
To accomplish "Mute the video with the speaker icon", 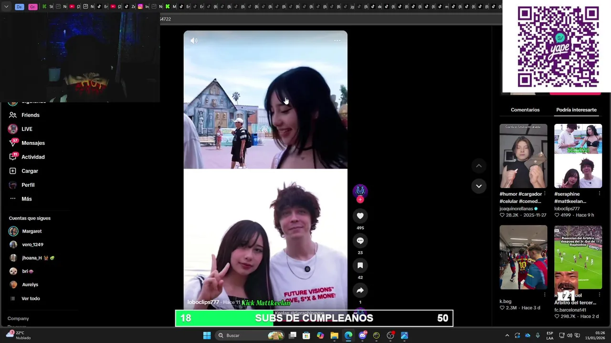I will (194, 41).
